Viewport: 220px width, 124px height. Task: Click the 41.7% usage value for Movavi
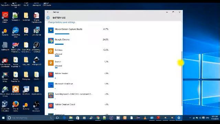point(106,29)
